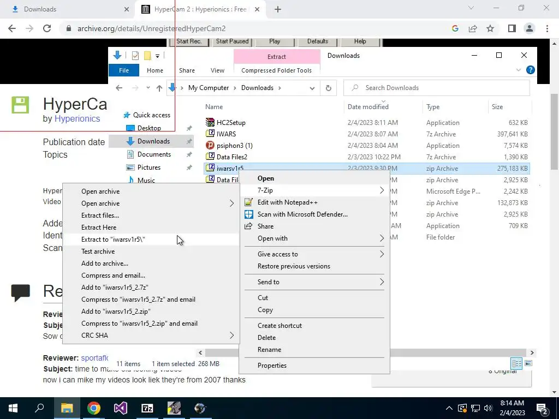Image resolution: width=559 pixels, height=419 pixels.
Task: Expand the CRC SHA submenu
Action: click(x=231, y=336)
